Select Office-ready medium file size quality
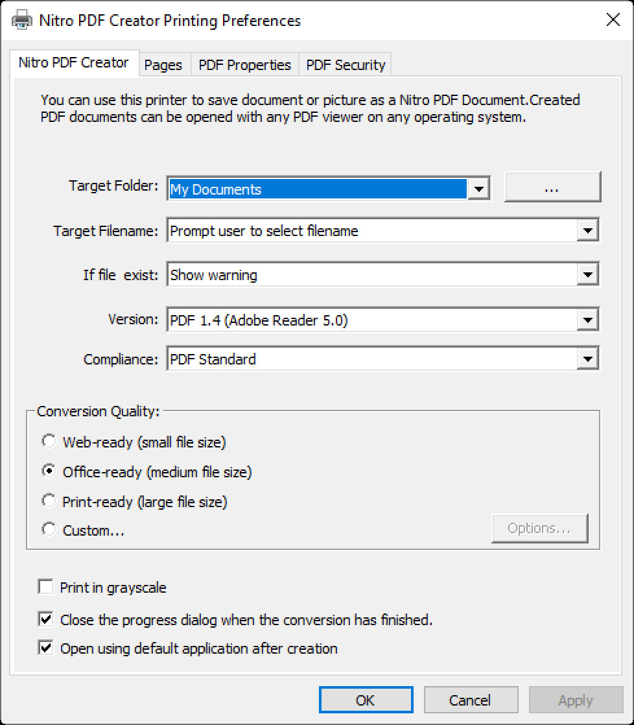Viewport: 634px width, 725px height. [49, 470]
